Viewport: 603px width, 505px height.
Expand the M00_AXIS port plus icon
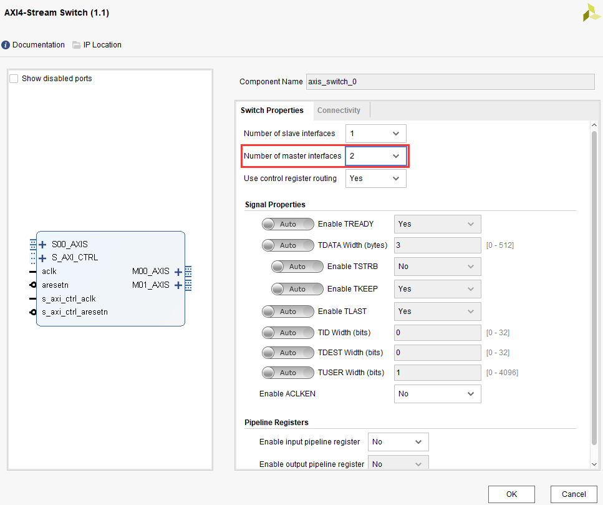coord(178,272)
